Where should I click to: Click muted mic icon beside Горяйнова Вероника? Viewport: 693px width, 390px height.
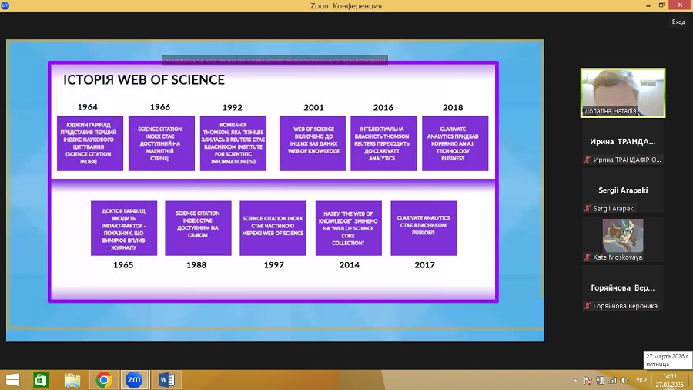point(587,306)
